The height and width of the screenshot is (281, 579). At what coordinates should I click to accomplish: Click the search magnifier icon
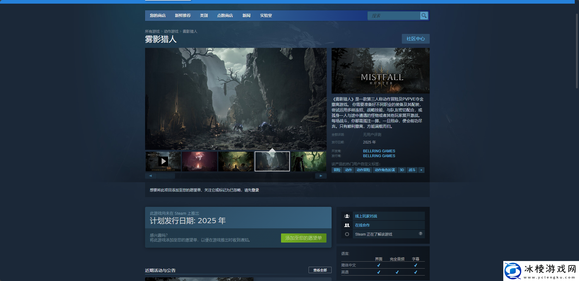[424, 15]
